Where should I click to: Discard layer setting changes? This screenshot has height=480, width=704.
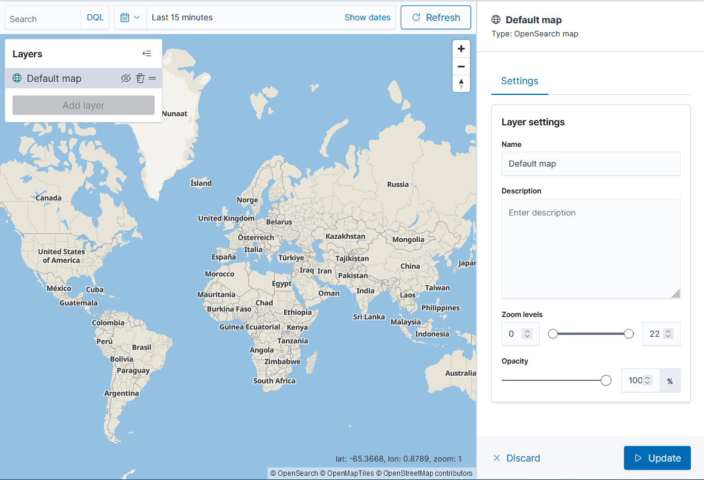click(x=517, y=458)
